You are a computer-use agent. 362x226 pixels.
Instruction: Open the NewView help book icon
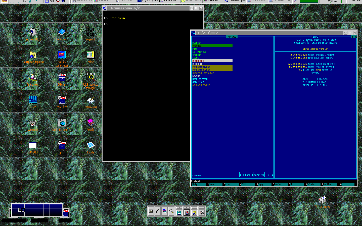click(62, 32)
